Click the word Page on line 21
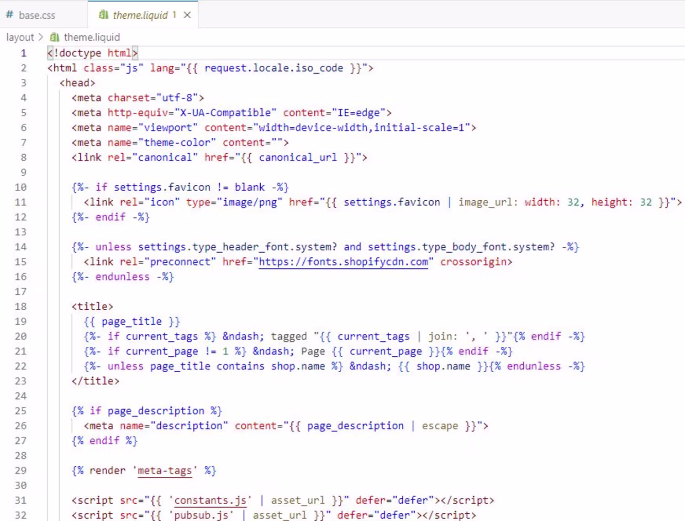The height and width of the screenshot is (521, 685). (313, 351)
